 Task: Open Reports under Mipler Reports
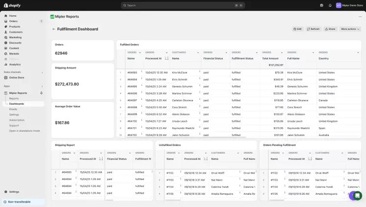[14, 98]
